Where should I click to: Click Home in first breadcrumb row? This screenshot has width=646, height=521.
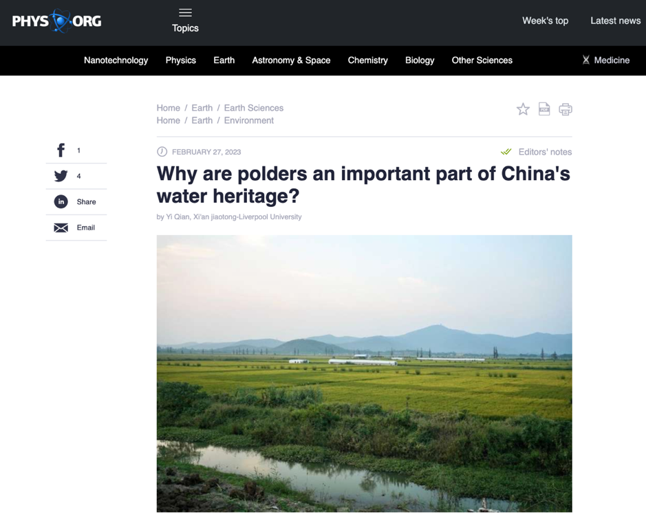168,108
